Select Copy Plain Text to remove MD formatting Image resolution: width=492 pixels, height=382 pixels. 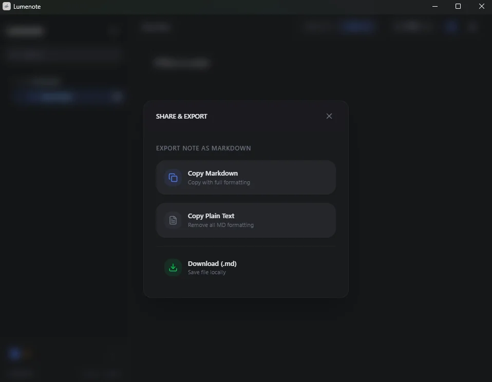point(246,220)
